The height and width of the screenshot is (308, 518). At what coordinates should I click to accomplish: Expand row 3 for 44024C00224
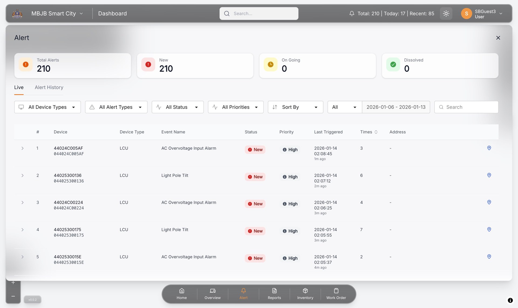22,202
